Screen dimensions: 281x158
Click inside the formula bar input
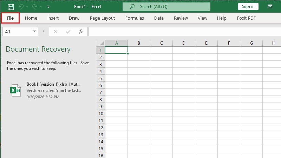pos(185,32)
